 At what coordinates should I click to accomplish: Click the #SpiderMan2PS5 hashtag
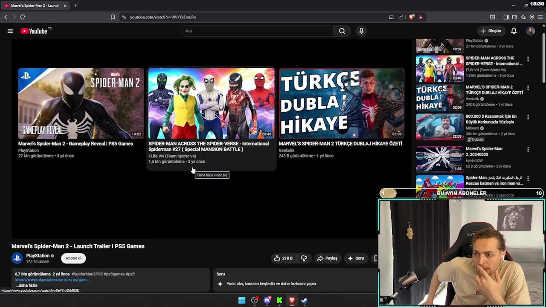point(87,274)
